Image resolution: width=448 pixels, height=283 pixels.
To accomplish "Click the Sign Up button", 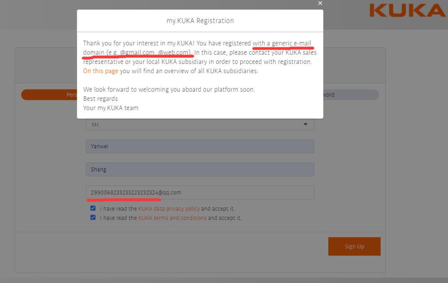I will pos(354,246).
